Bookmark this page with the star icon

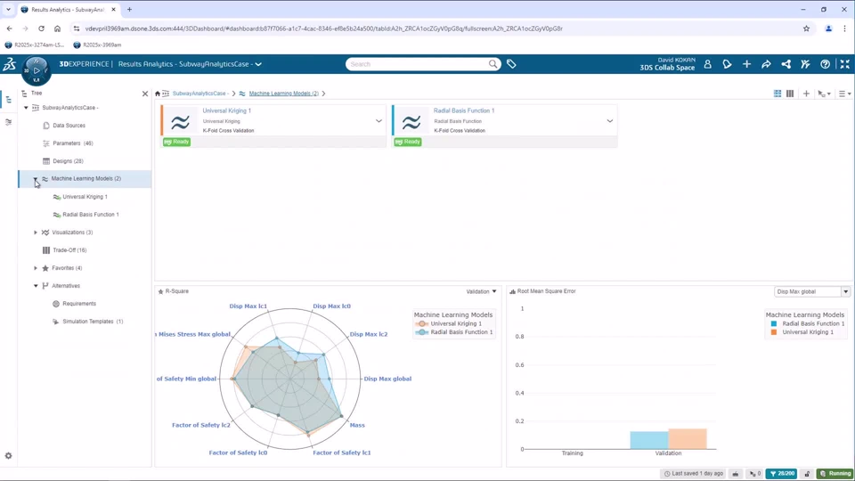[x=807, y=29]
